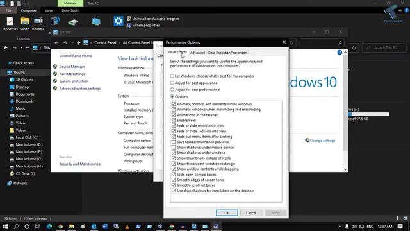
Task: Open System protection link
Action: point(74,81)
